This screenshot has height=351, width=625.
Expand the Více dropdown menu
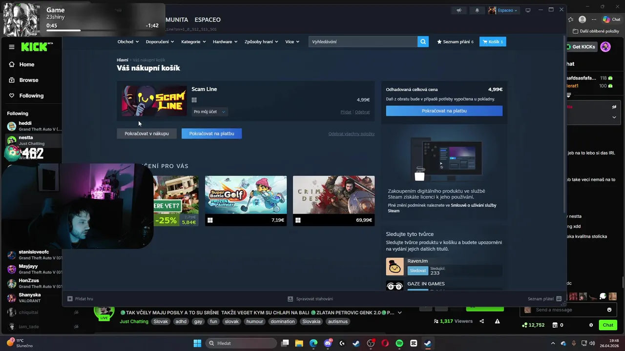(292, 41)
